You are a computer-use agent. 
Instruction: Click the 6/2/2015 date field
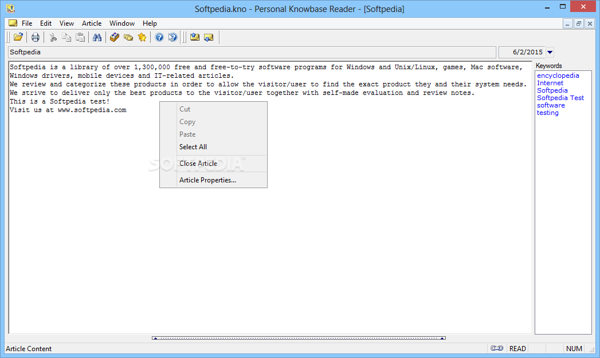pos(522,52)
